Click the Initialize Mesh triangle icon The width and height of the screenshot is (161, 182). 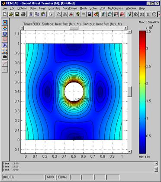(x=58, y=14)
